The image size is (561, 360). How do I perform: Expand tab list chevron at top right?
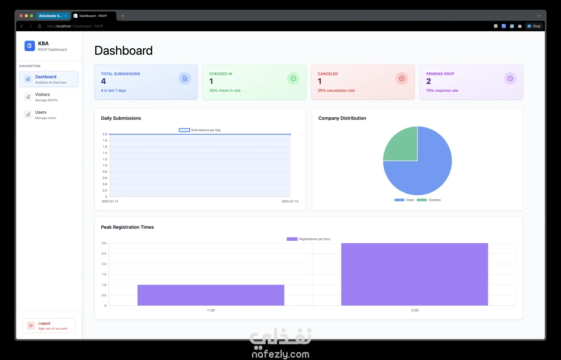click(539, 16)
